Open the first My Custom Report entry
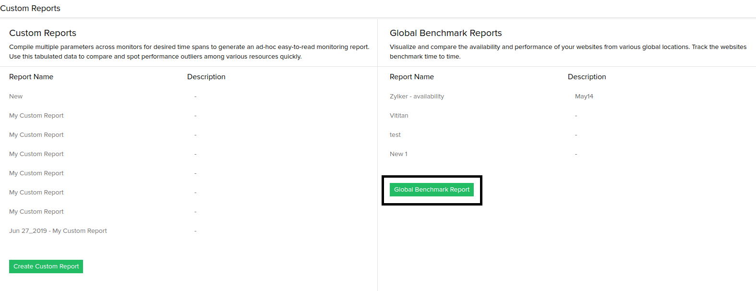Viewport: 756px width, 291px height. [36, 116]
